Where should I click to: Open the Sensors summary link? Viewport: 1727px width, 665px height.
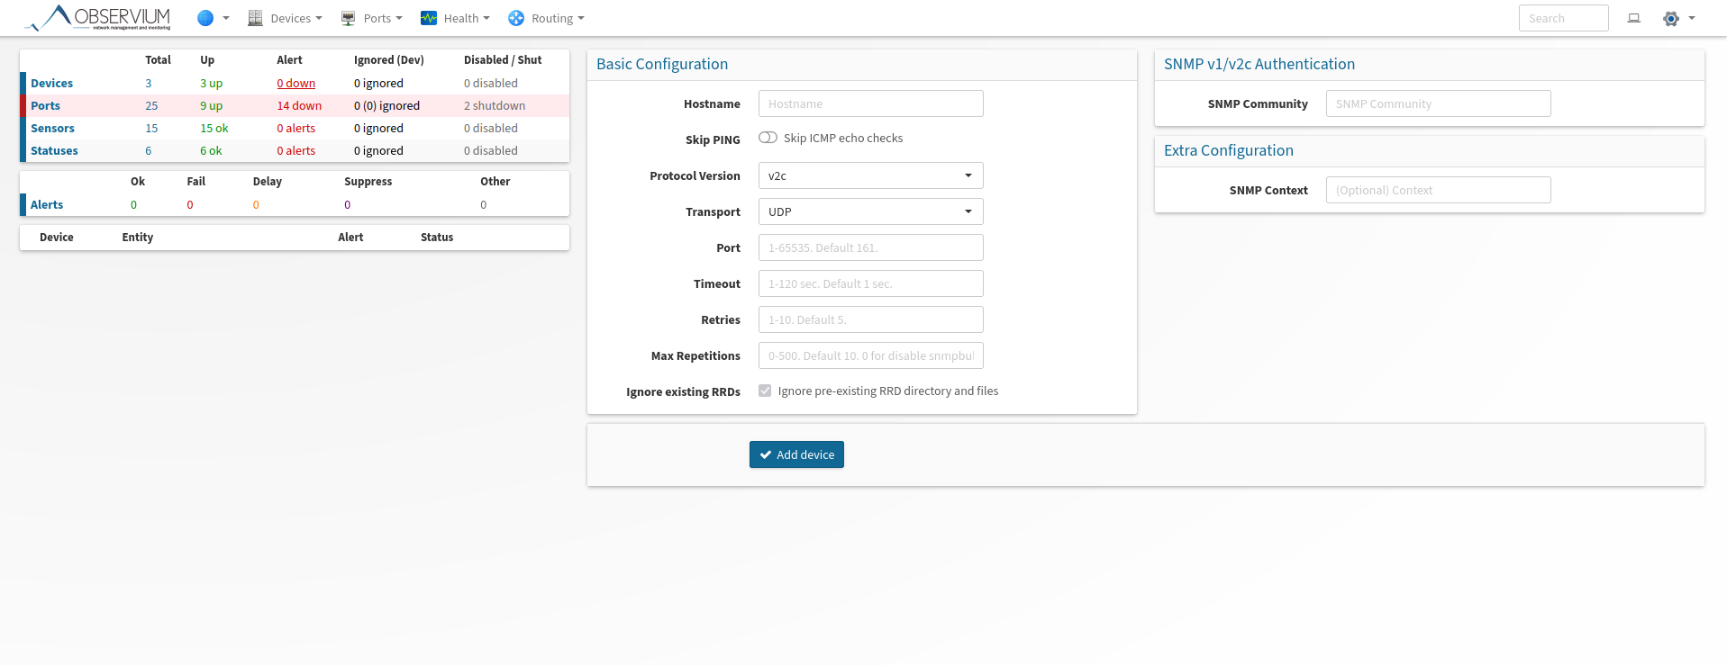click(52, 128)
